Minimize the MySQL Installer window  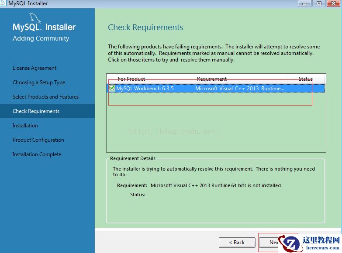[x=304, y=3]
